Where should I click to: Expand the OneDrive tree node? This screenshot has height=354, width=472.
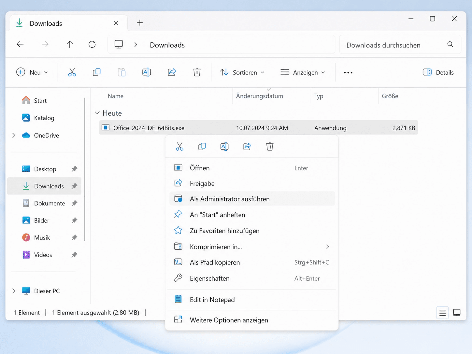[14, 135]
